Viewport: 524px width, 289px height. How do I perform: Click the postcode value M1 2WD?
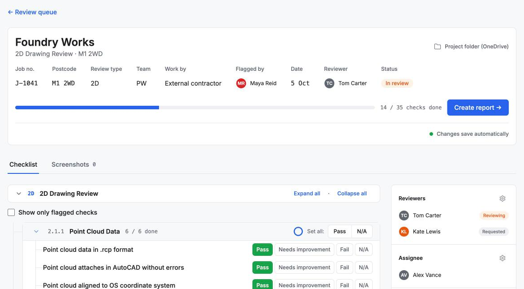(x=63, y=83)
